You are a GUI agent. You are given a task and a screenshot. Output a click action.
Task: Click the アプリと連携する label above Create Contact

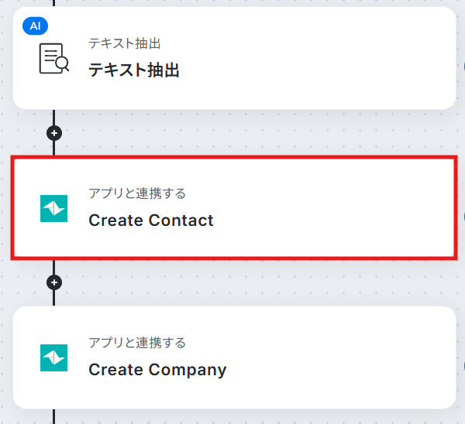coord(137,193)
